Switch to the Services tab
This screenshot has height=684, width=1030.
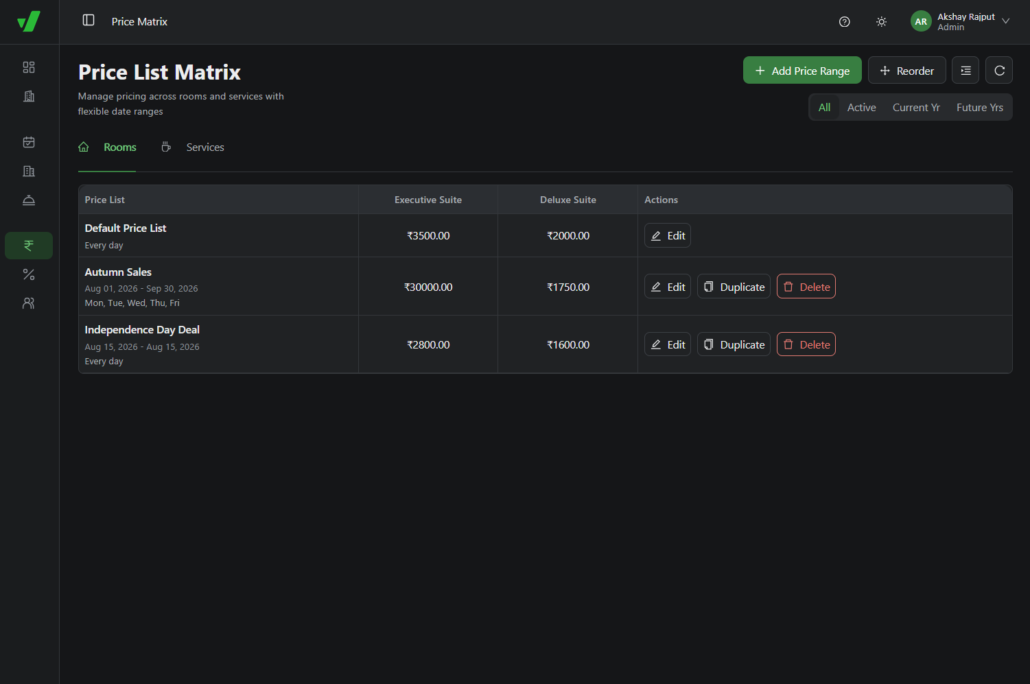click(x=193, y=148)
